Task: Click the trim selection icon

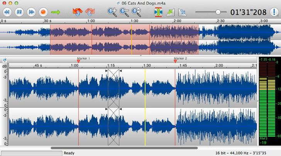Action: click(x=158, y=12)
